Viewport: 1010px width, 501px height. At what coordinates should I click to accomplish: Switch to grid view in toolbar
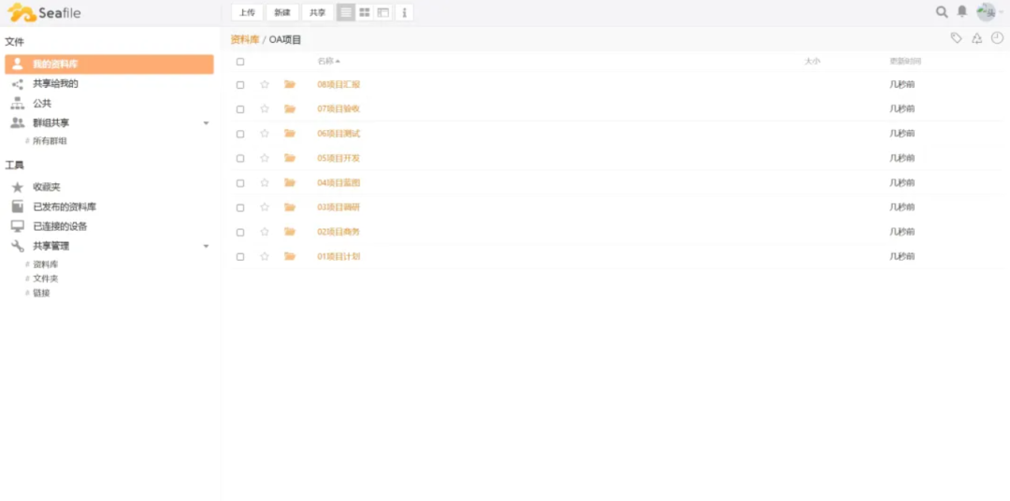pos(365,12)
